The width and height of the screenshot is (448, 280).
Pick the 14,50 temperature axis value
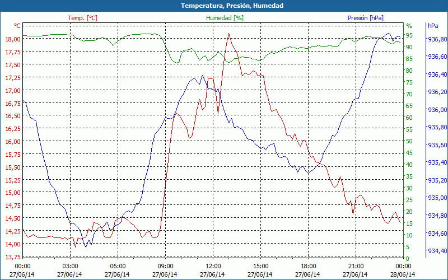[x=13, y=218]
